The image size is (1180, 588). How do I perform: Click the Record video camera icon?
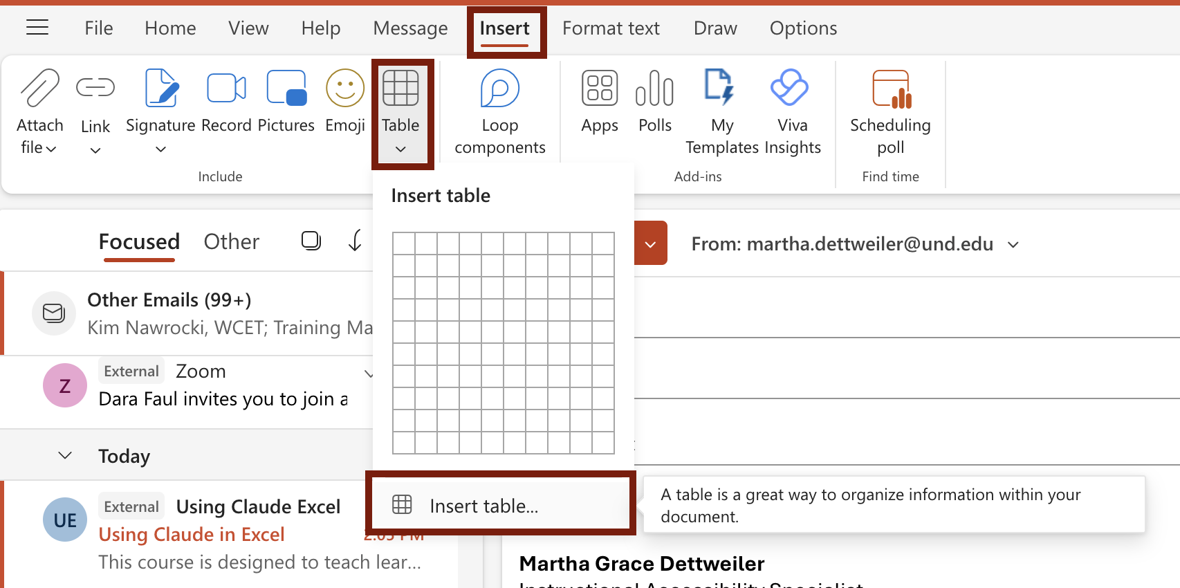(x=226, y=88)
